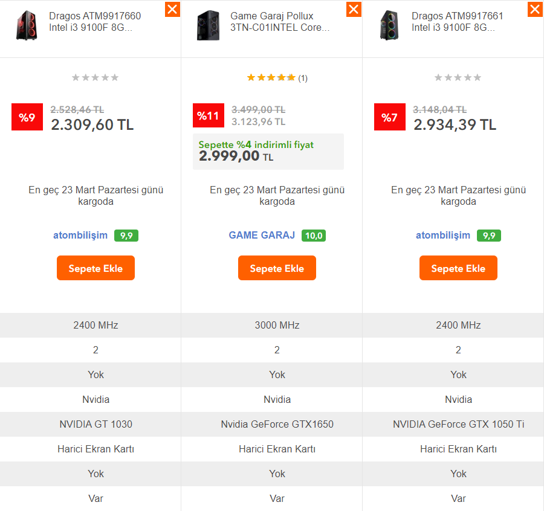Click the %11 discount badge
The image size is (544, 511).
point(209,115)
